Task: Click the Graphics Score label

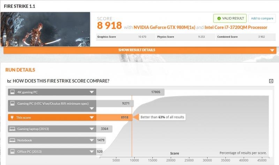Action: click(x=107, y=37)
